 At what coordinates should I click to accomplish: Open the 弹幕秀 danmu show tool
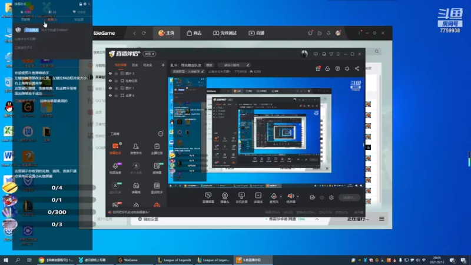(x=136, y=188)
